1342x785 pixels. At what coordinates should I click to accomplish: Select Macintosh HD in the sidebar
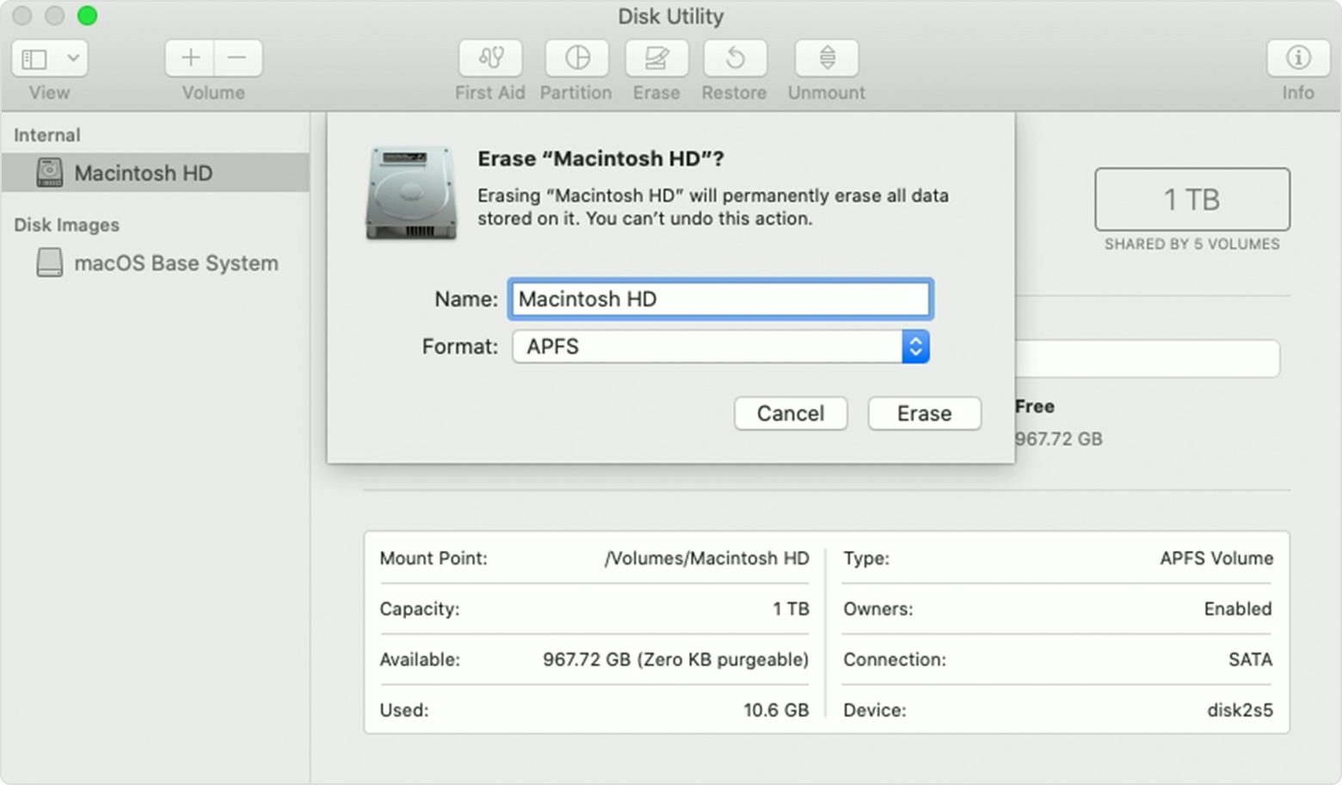[155, 173]
